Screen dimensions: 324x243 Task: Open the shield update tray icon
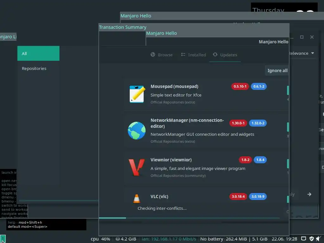point(312,239)
